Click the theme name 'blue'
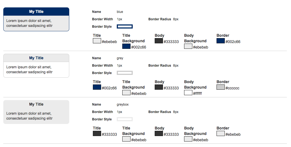 pos(120,12)
